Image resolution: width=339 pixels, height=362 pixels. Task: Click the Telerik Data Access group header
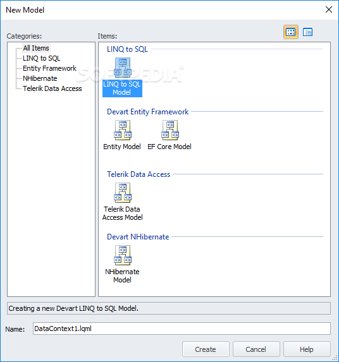click(x=139, y=174)
